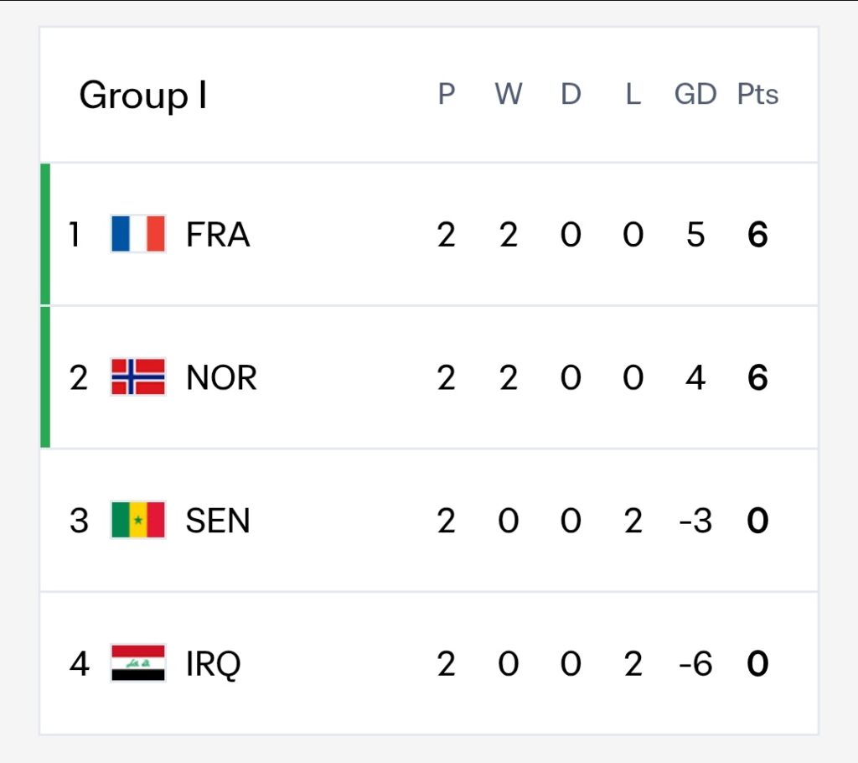858x763 pixels.
Task: Click the P column header
Action: pos(446,94)
